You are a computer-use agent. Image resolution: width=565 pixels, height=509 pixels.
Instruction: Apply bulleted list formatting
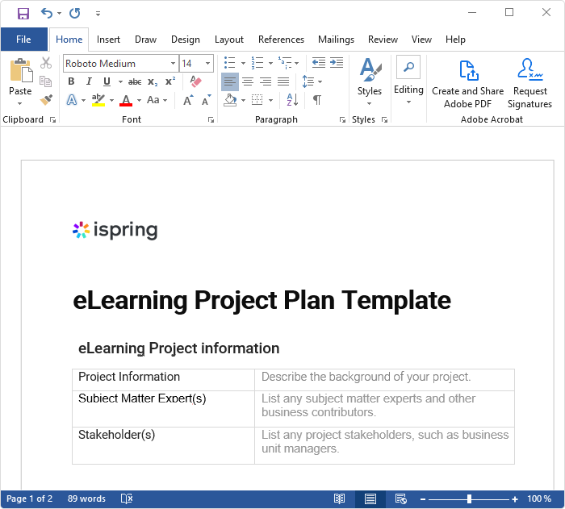pos(229,63)
